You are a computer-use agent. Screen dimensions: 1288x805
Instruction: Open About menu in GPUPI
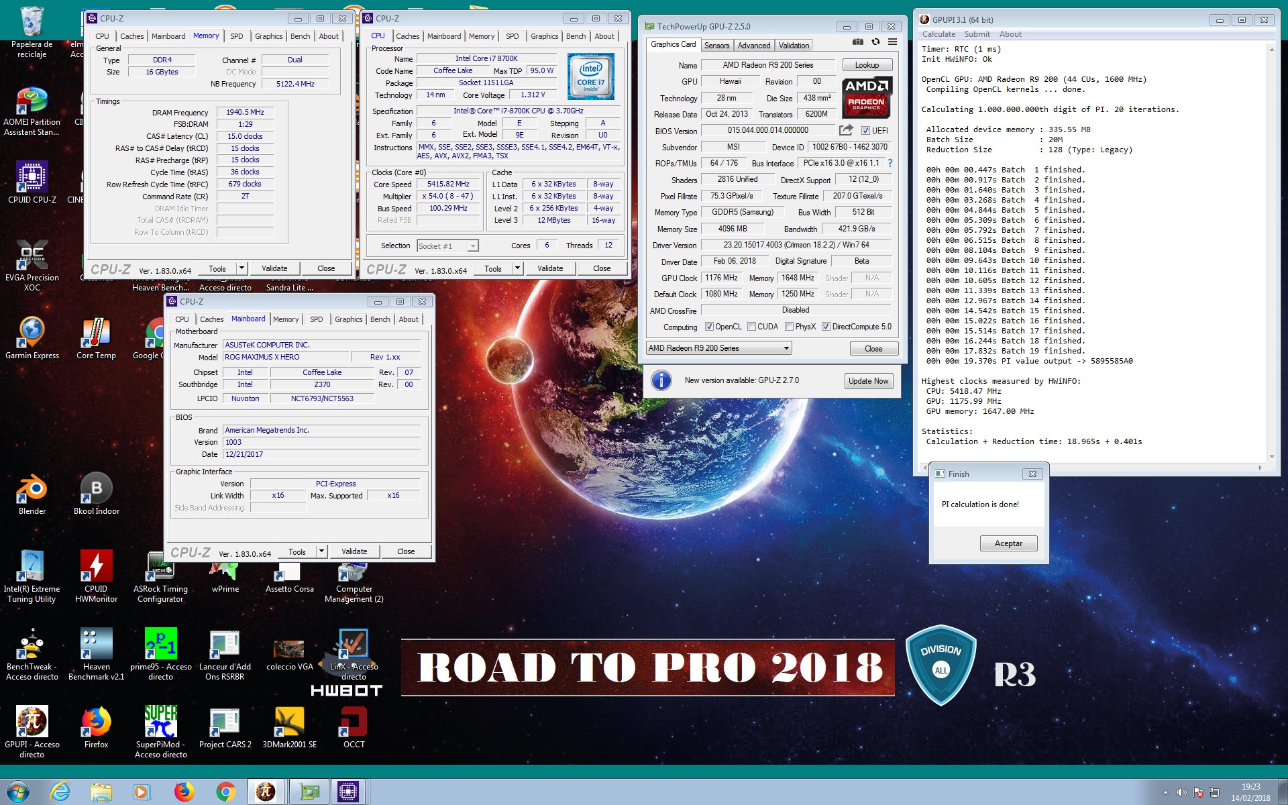click(x=1010, y=34)
